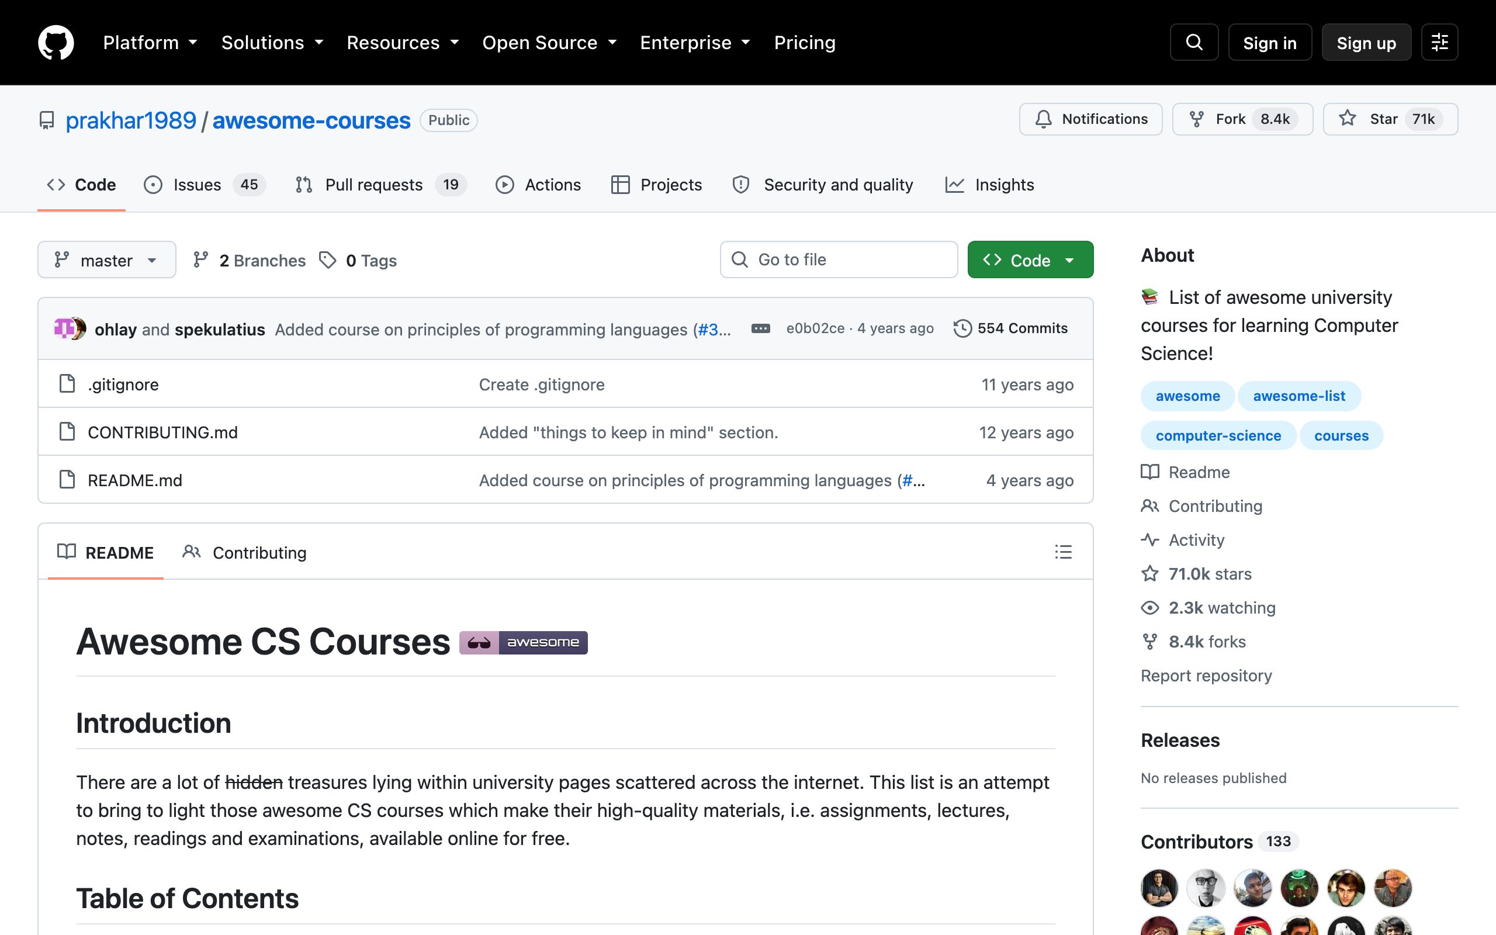Select the Projects tab
This screenshot has width=1496, height=935.
656,185
